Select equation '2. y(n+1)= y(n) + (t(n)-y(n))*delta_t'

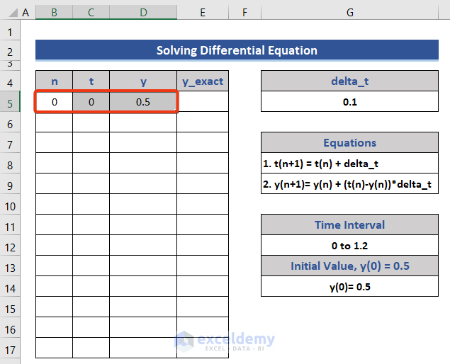coord(350,184)
